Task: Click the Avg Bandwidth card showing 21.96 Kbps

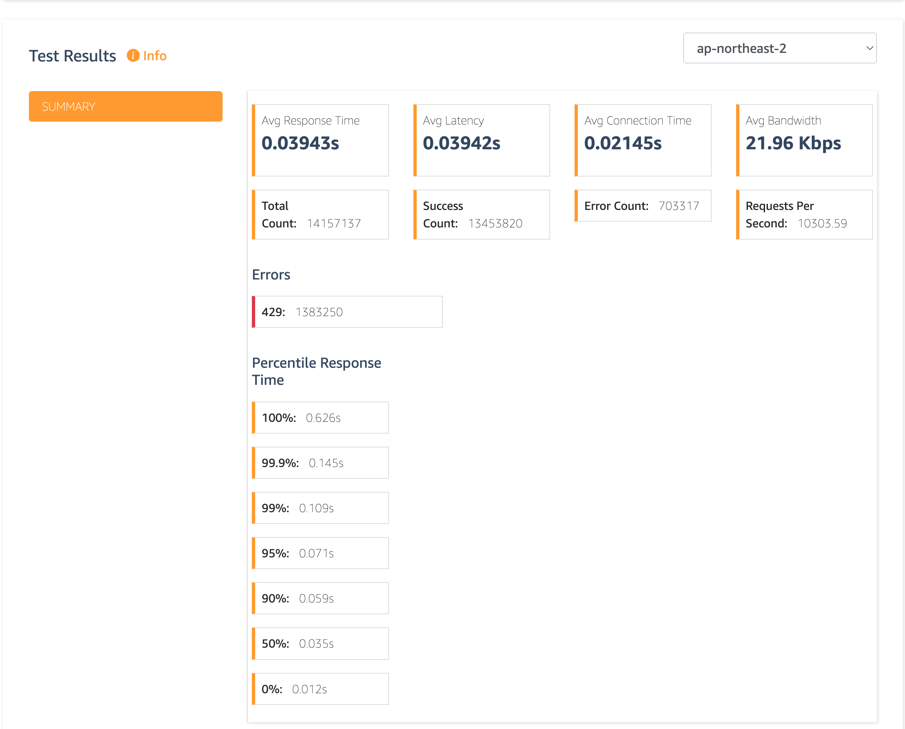Action: point(804,140)
